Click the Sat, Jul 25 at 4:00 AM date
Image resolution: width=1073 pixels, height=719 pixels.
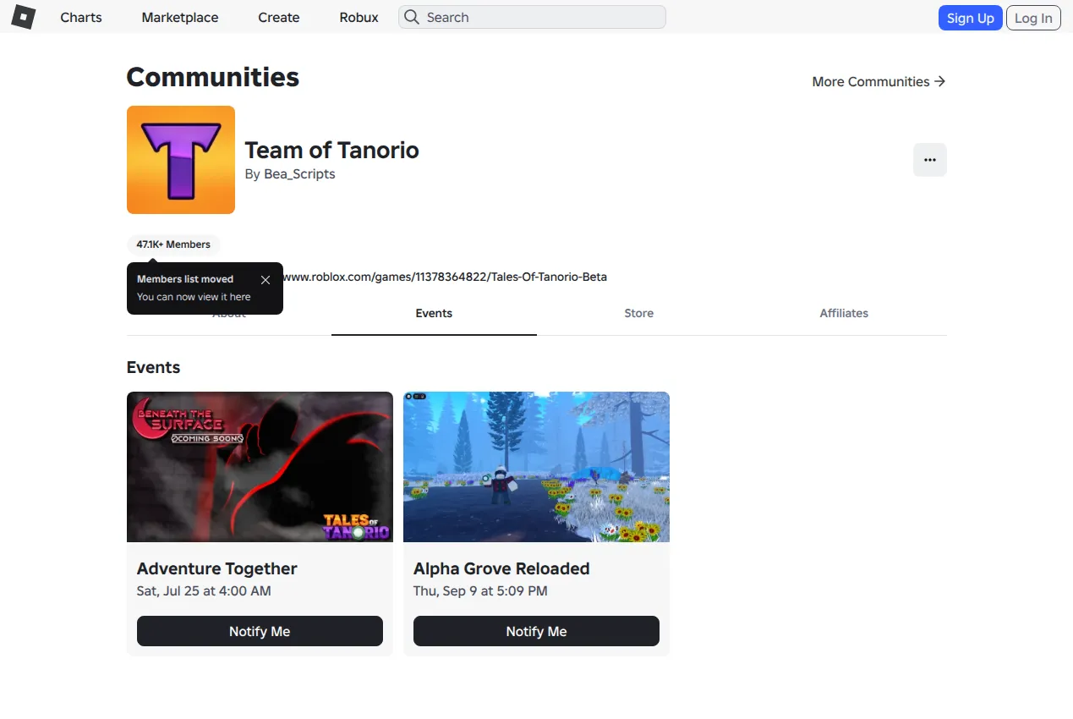(x=204, y=591)
